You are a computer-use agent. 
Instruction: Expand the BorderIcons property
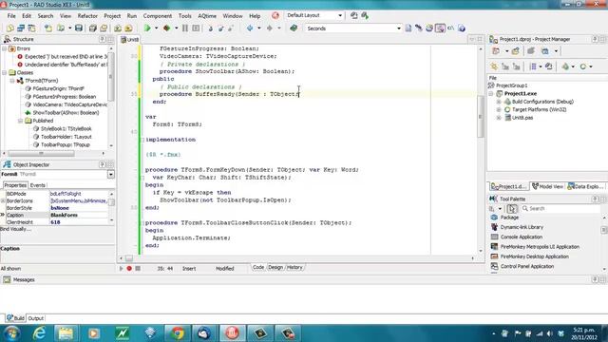click(3, 200)
